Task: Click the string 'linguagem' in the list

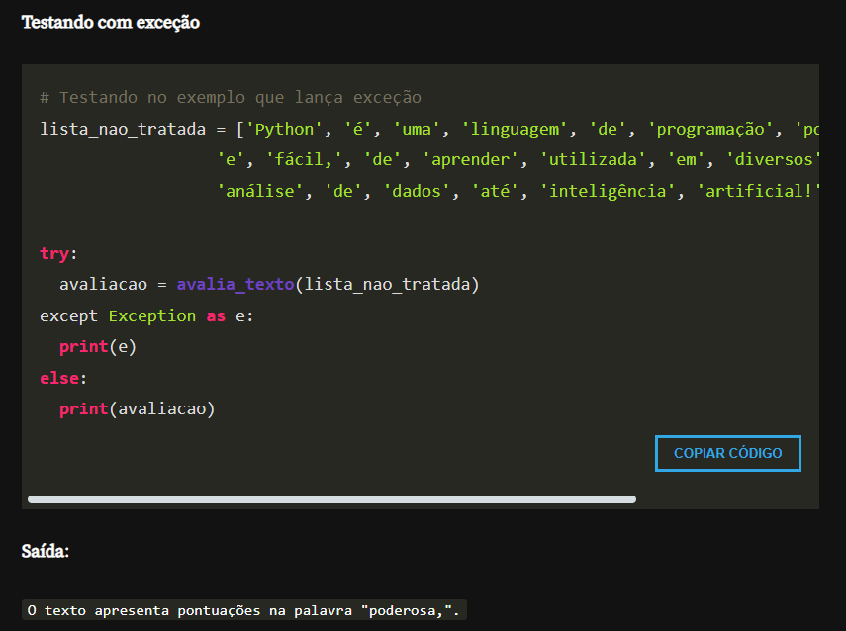Action: coord(515,130)
